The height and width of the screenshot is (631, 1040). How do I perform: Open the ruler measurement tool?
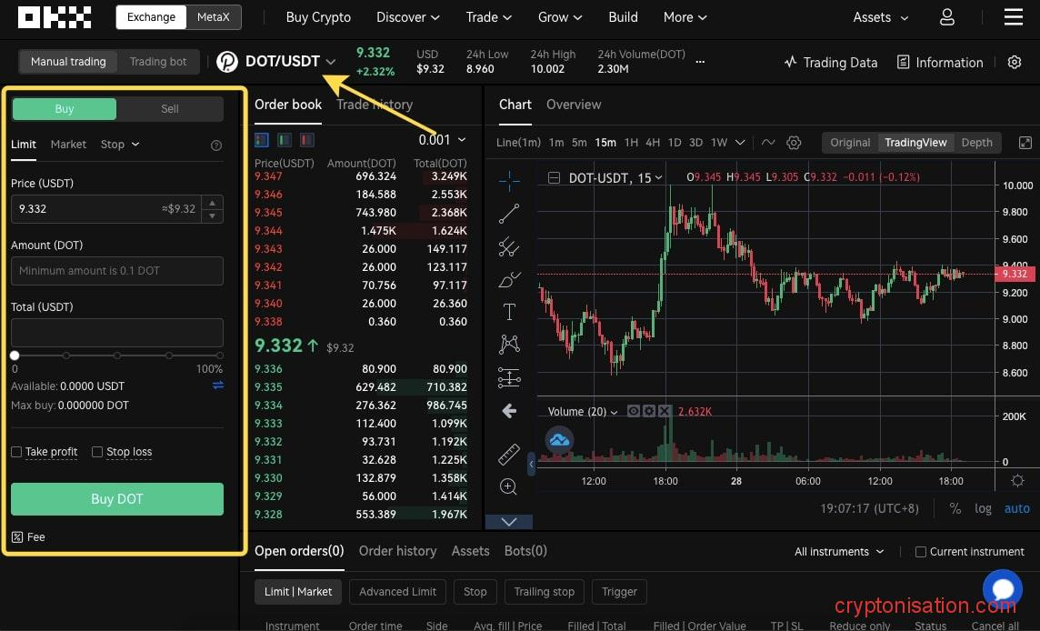(508, 454)
